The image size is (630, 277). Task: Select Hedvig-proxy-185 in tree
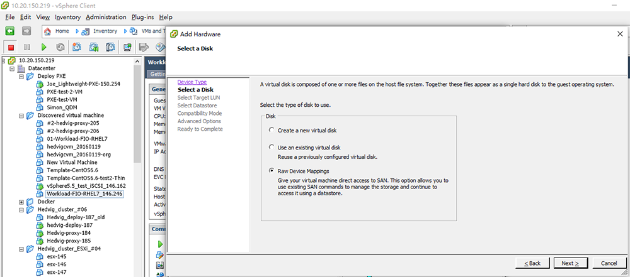[69, 241]
